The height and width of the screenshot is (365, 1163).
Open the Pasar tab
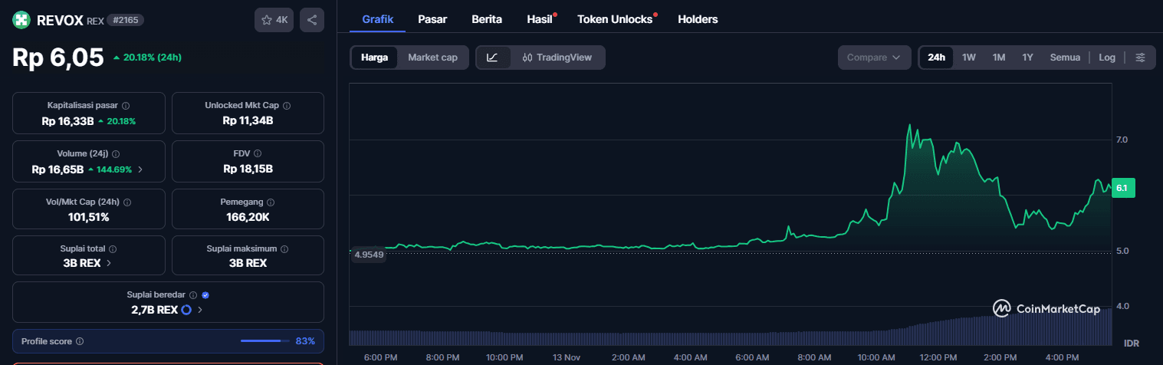[x=432, y=19]
